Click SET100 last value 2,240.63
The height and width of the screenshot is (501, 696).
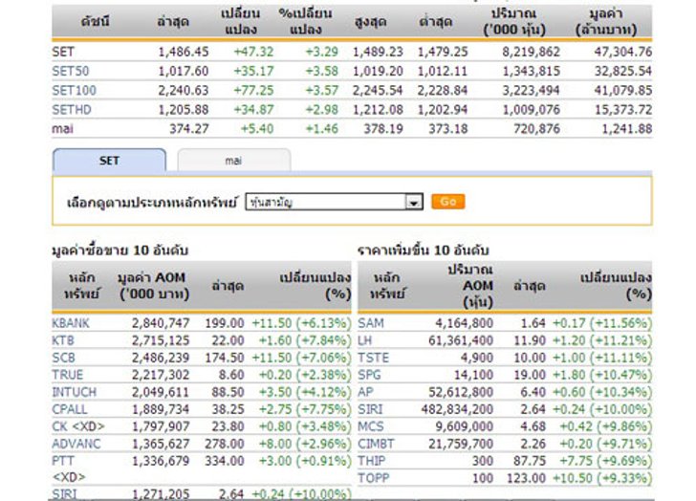click(184, 90)
